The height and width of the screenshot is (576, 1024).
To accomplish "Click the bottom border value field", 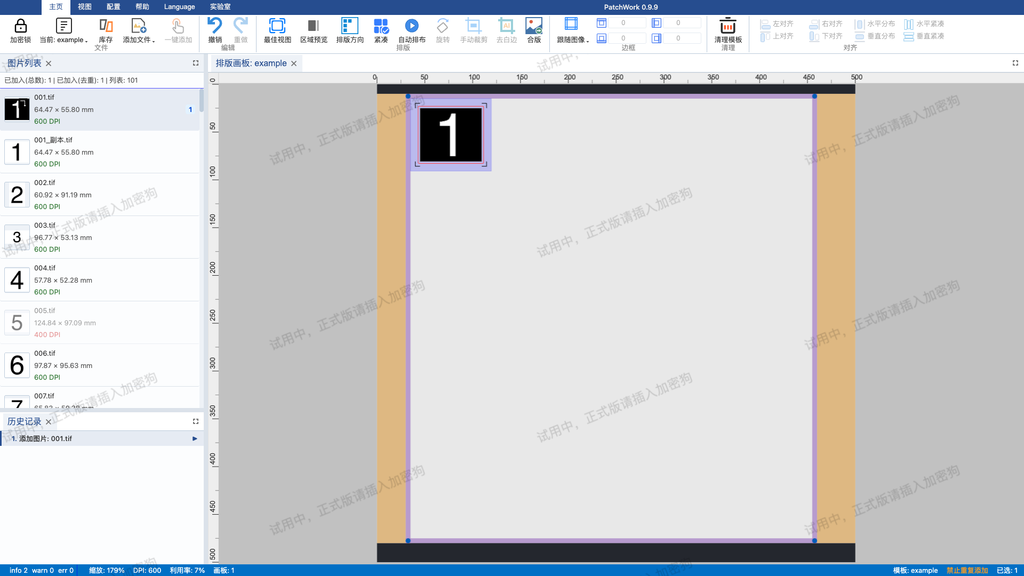I will [x=627, y=38].
